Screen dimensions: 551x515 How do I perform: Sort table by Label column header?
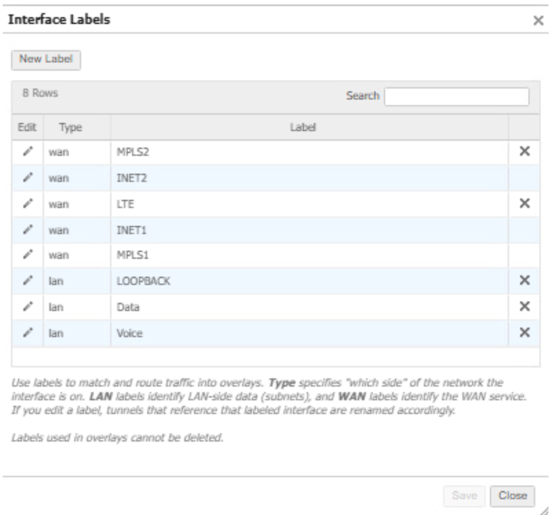point(309,127)
